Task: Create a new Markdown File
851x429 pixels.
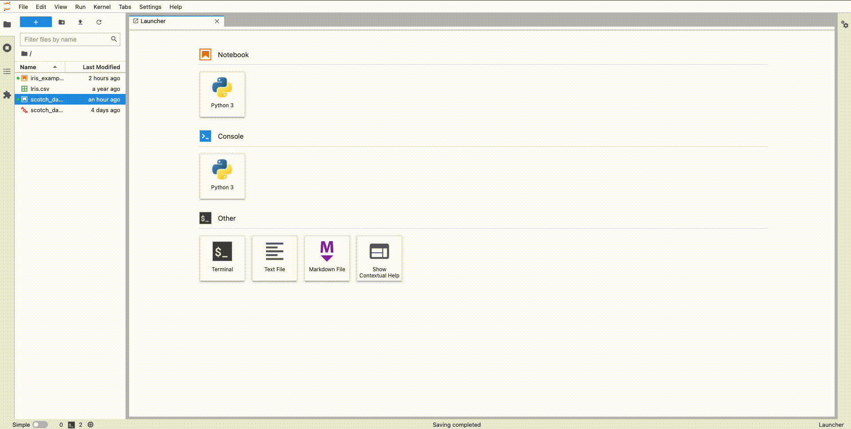Action: tap(327, 258)
